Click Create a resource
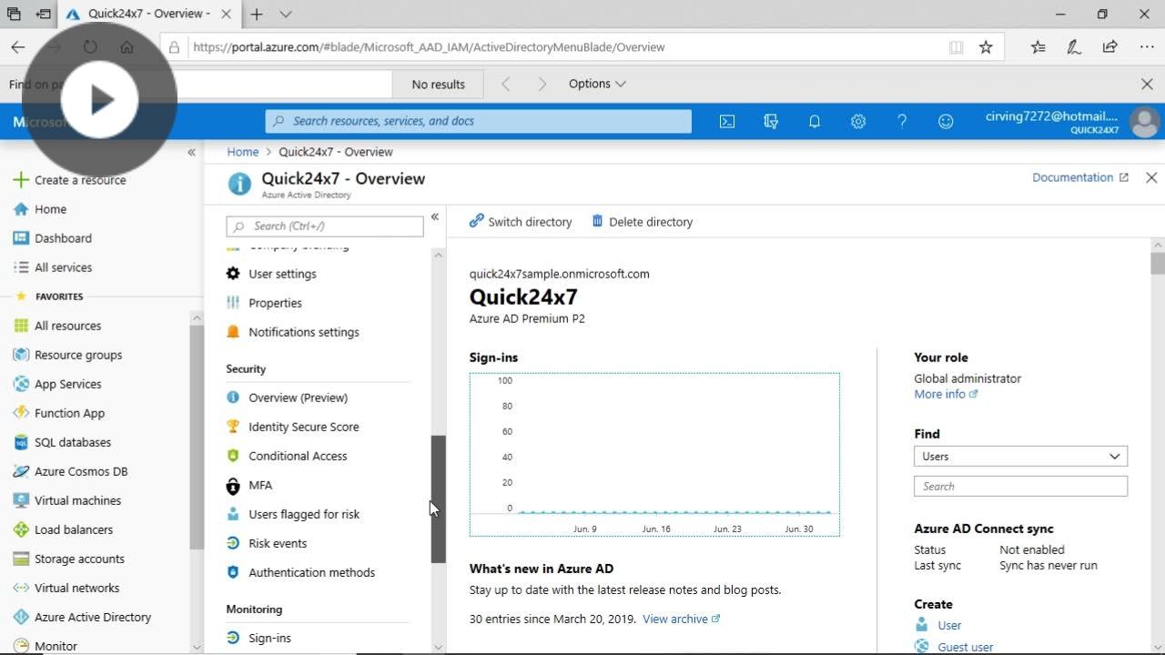Screen dimensions: 1165x655 coord(70,180)
